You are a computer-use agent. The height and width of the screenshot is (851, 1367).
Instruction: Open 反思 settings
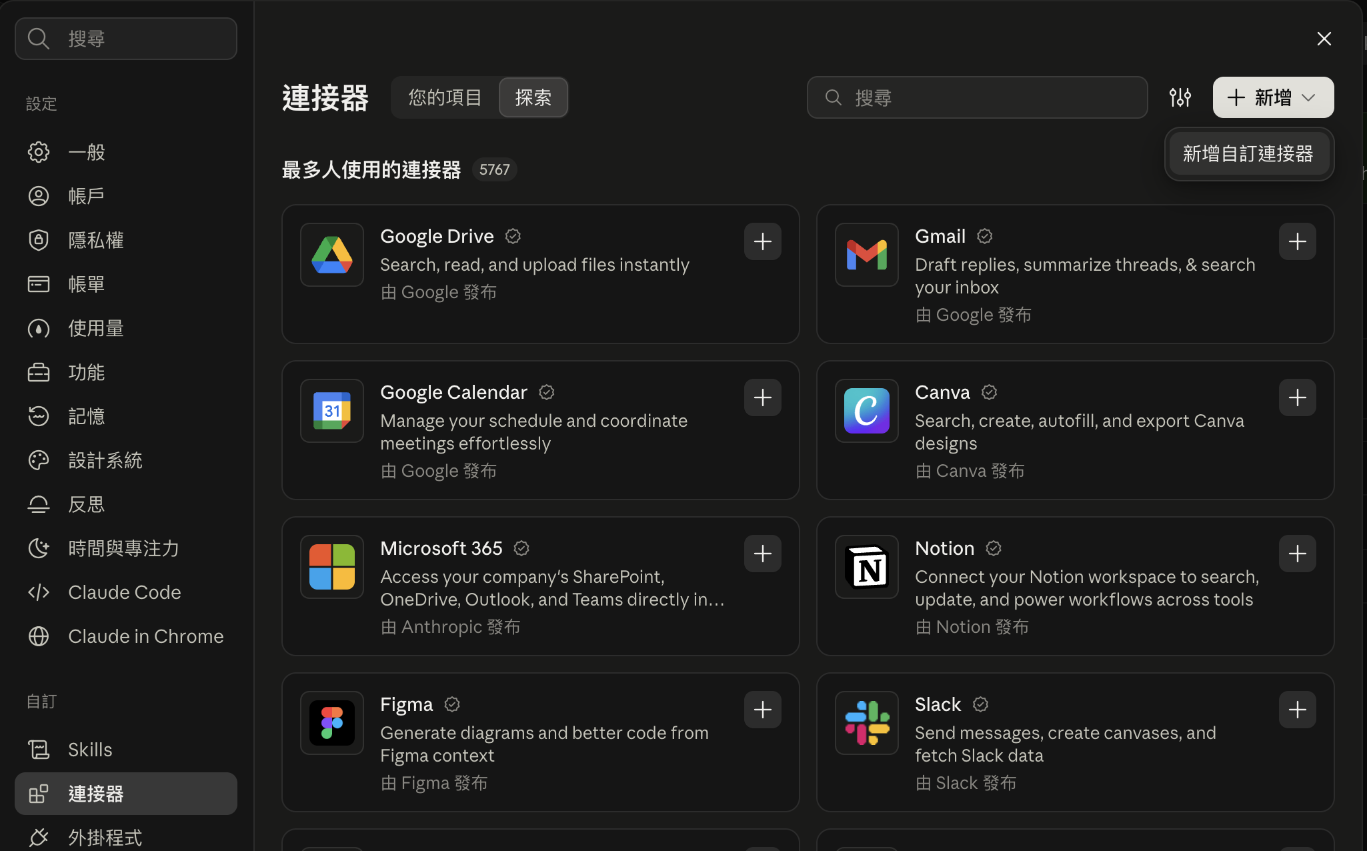pos(126,504)
